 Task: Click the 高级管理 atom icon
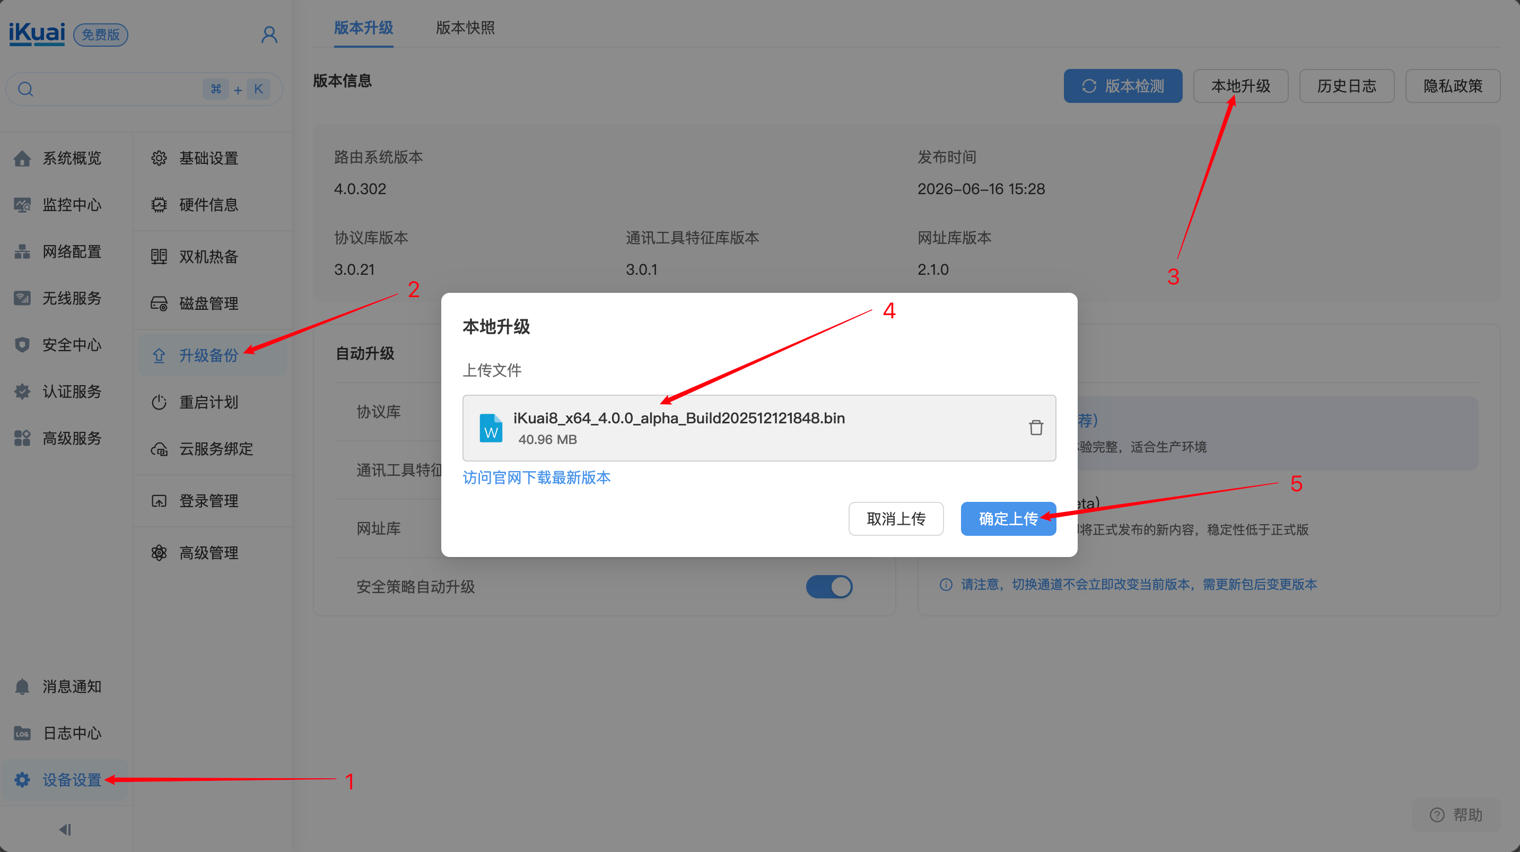tap(159, 553)
